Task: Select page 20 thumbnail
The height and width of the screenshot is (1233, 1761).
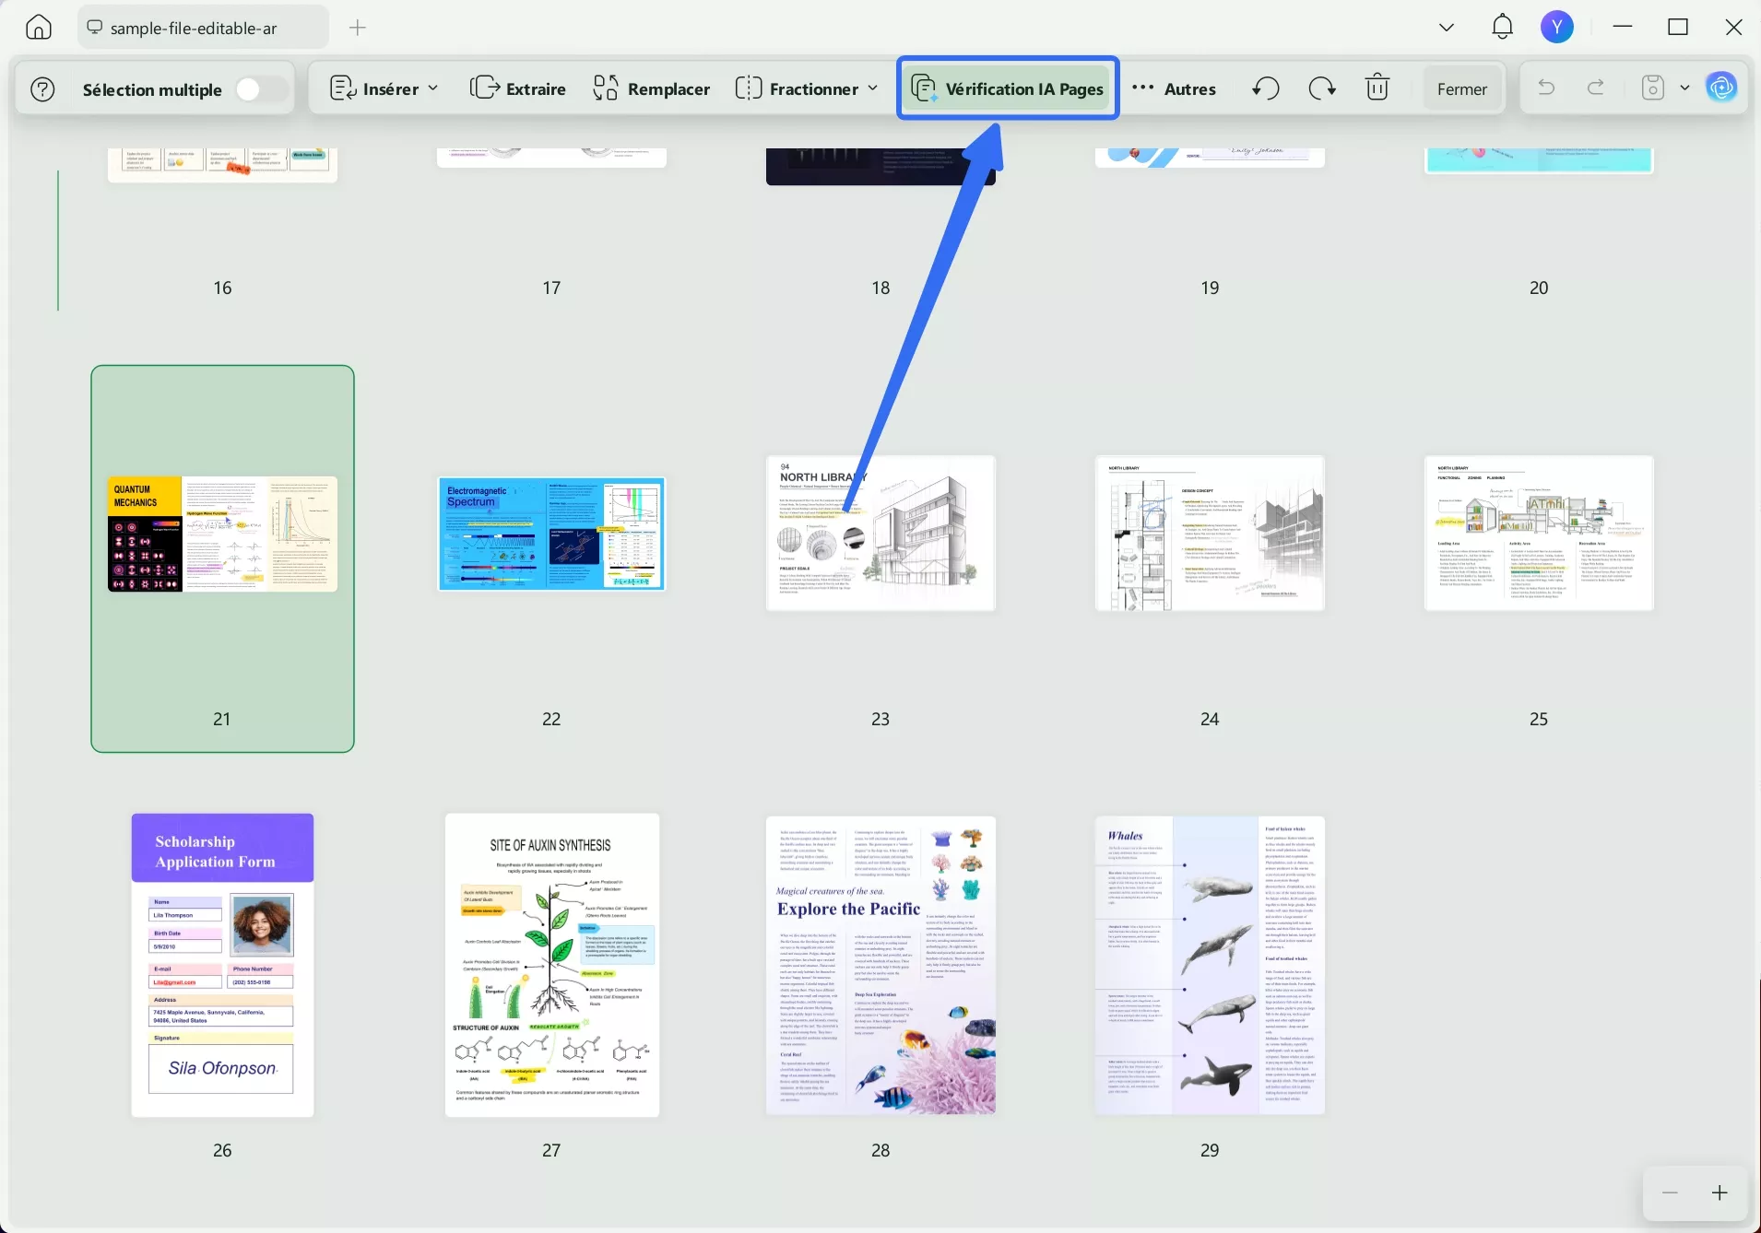Action: (1539, 160)
